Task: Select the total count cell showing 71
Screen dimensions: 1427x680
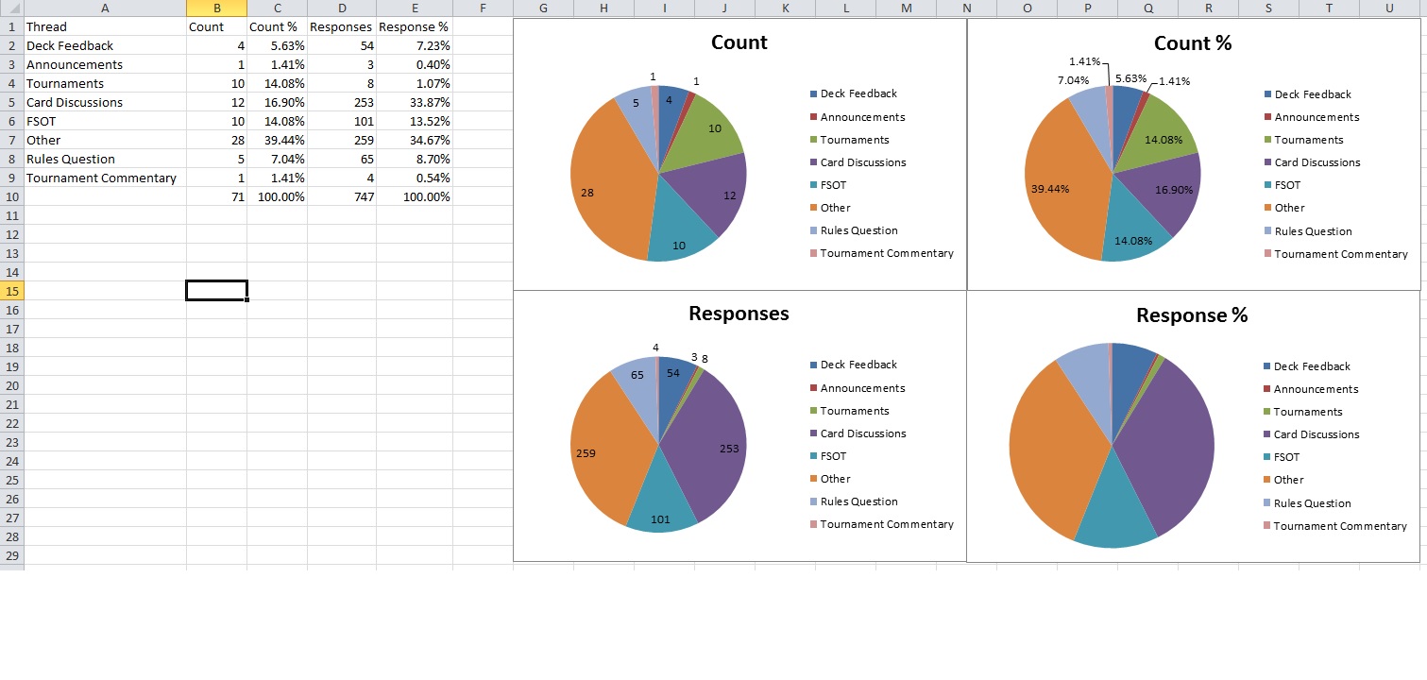Action: (217, 196)
